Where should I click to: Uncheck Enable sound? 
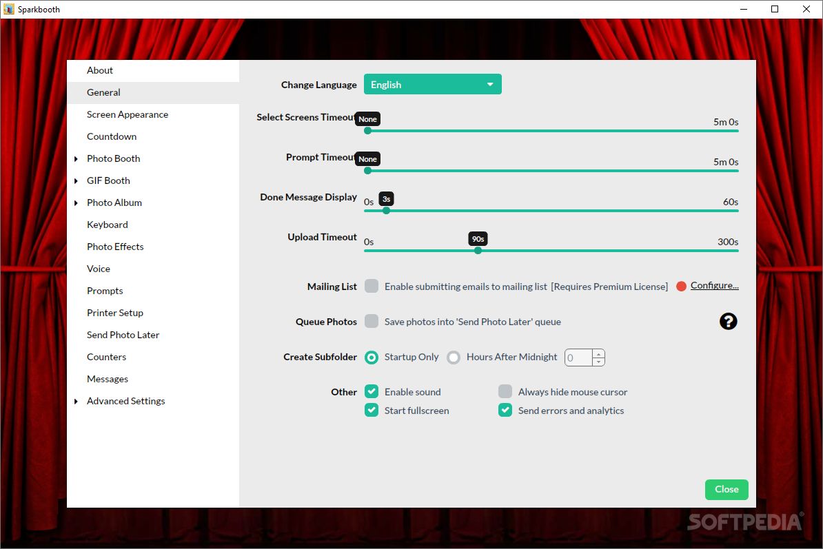372,391
